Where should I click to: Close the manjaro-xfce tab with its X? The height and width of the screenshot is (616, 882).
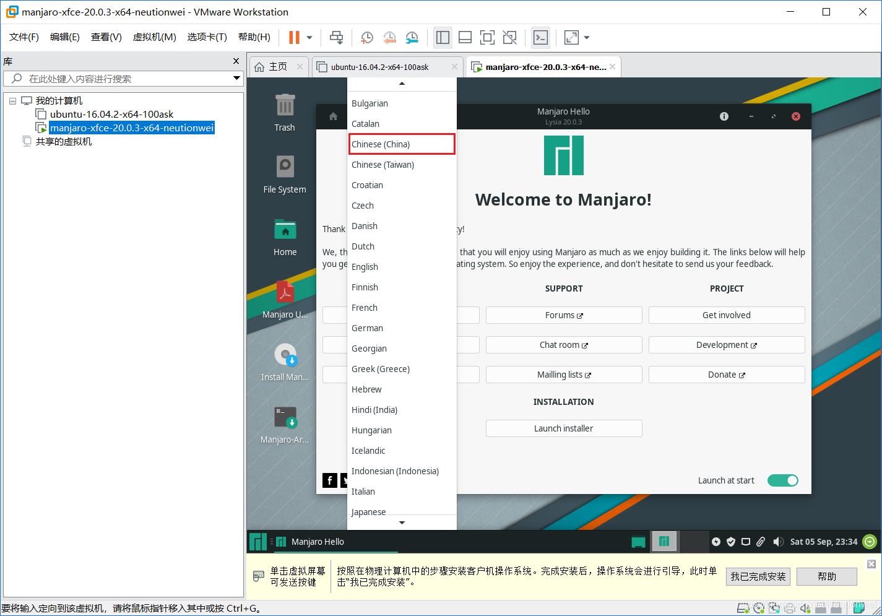click(x=613, y=67)
